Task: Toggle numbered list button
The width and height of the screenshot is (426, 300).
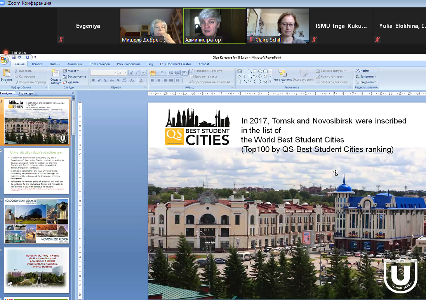Action: (x=162, y=73)
